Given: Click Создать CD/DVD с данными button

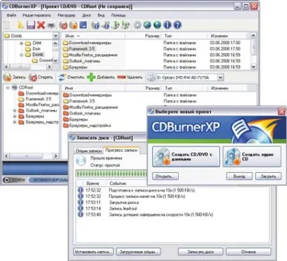Looking at the screenshot, I should click(186, 157).
